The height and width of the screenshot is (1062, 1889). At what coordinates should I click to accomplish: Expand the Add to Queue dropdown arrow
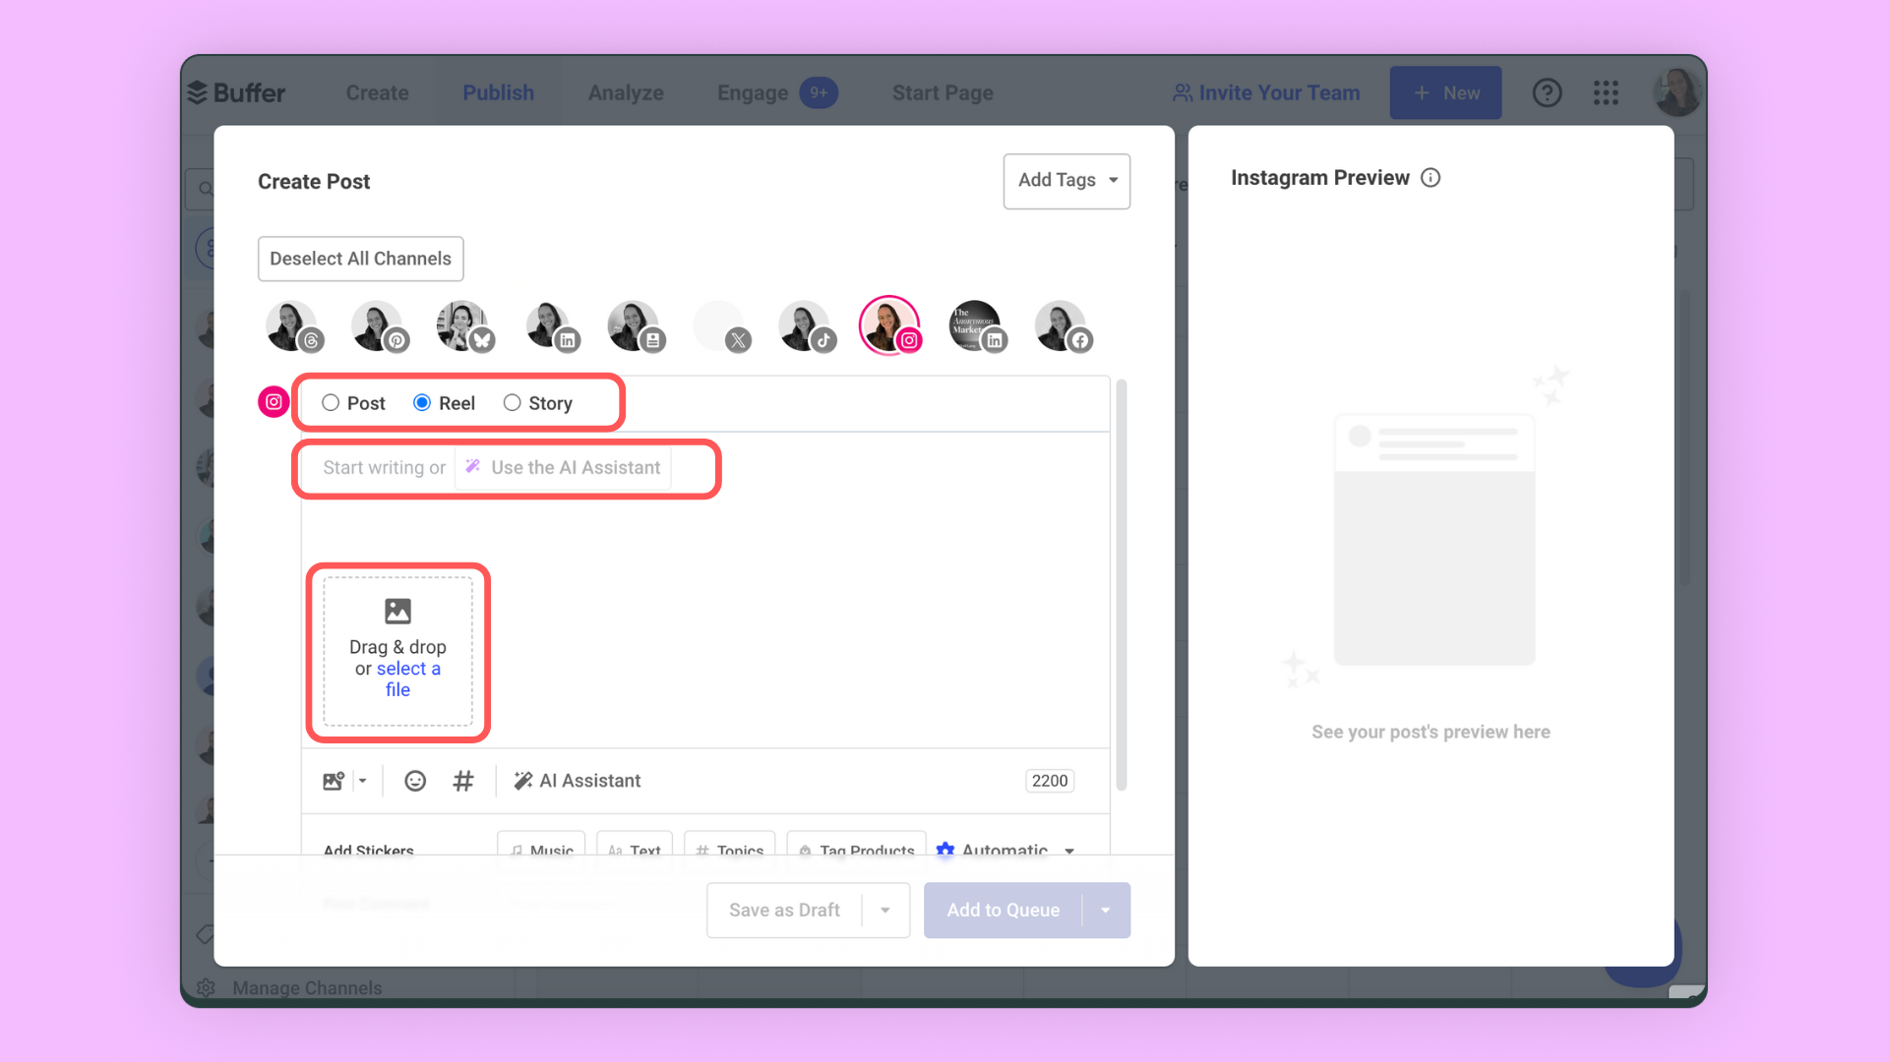click(x=1106, y=909)
